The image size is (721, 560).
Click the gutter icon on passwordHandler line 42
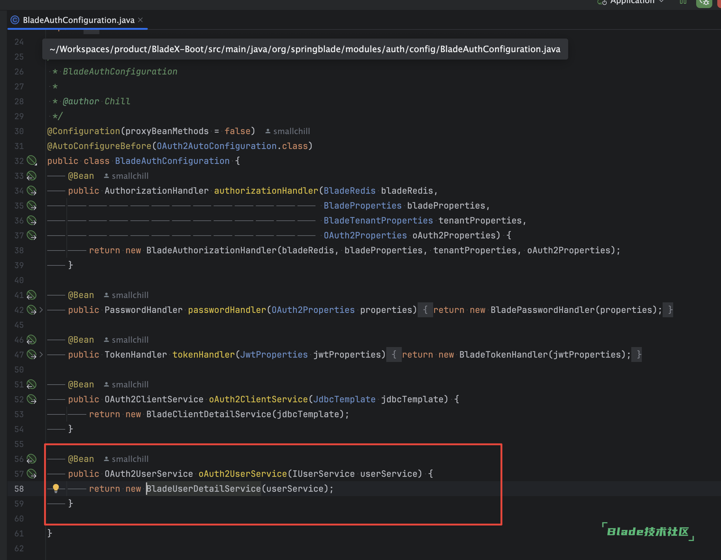pyautogui.click(x=32, y=310)
